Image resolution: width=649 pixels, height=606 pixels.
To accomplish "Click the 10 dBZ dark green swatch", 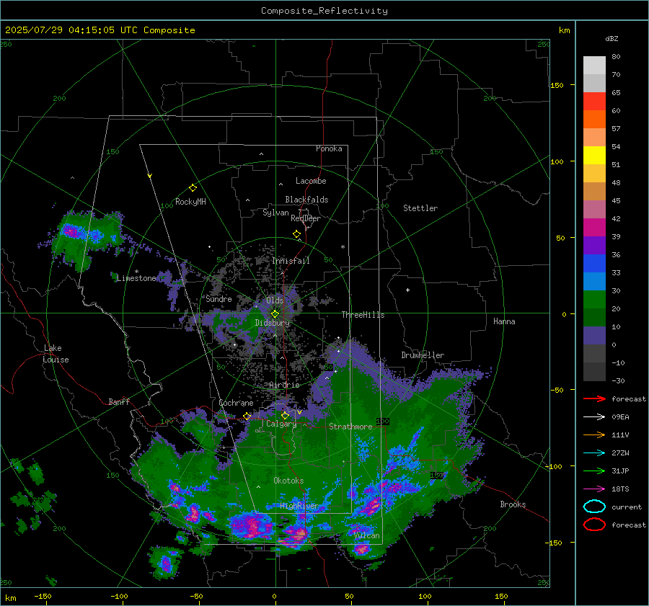I will 594,317.
